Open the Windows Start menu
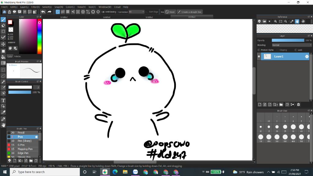The width and height of the screenshot is (313, 176). coord(5,172)
